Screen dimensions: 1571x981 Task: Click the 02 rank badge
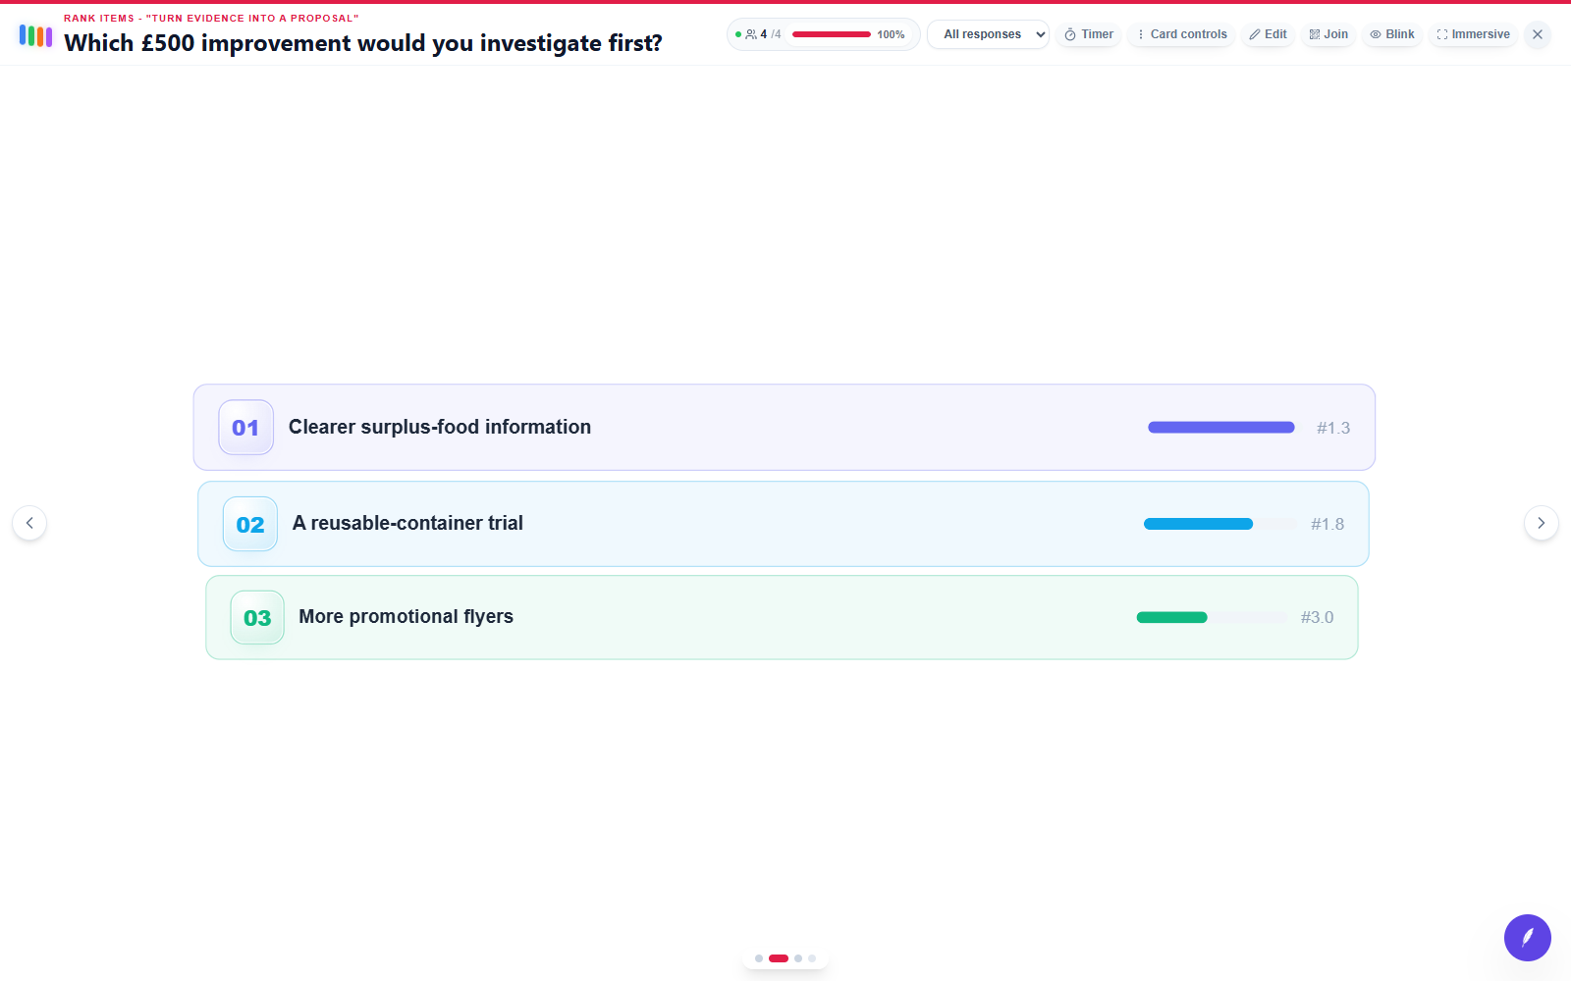click(x=250, y=524)
